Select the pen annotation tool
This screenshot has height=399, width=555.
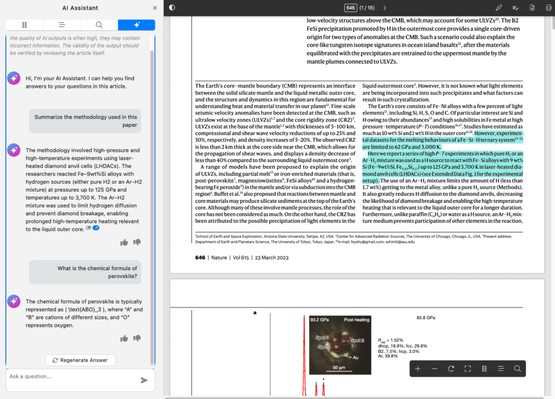[499, 8]
